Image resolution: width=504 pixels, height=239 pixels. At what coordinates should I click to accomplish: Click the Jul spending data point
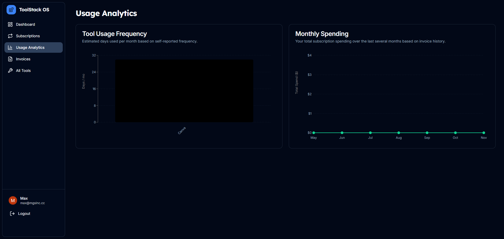point(370,133)
